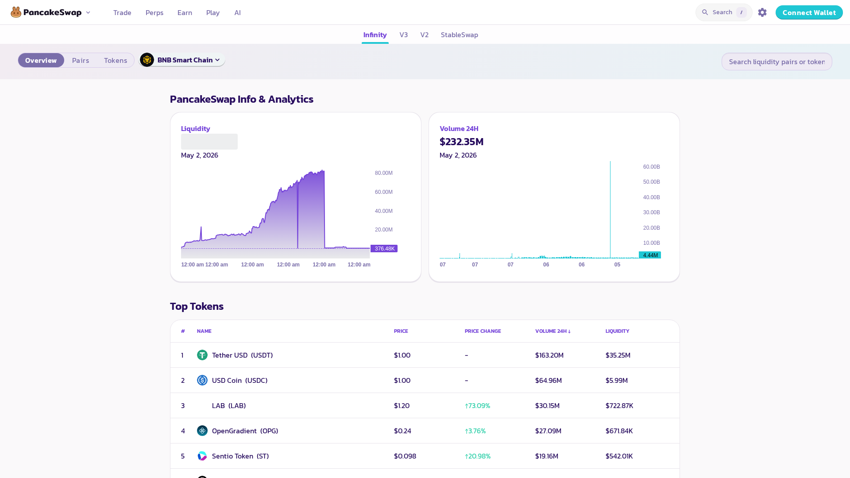850x478 pixels.
Task: Switch to the Tokens view
Action: [x=116, y=60]
